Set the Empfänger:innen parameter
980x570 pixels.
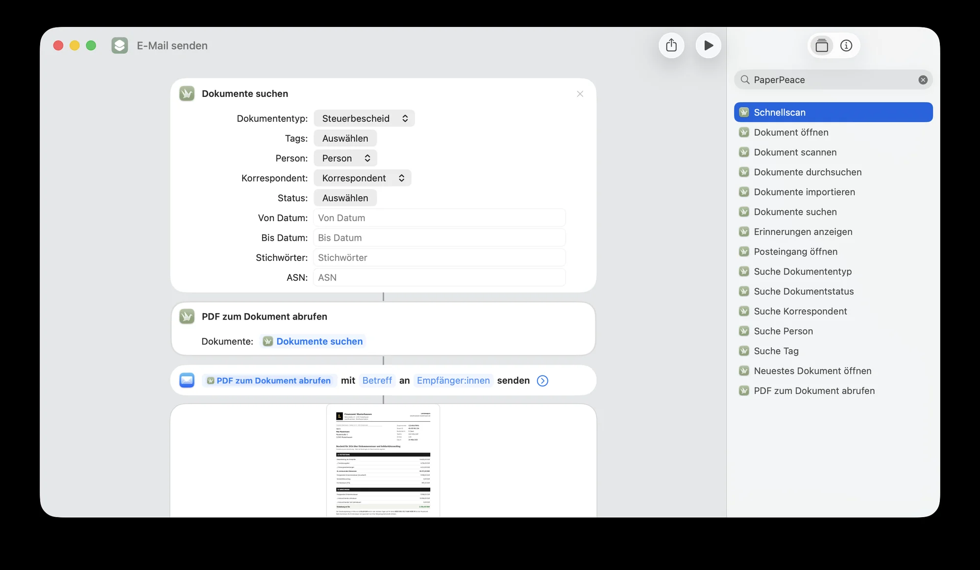pos(453,381)
